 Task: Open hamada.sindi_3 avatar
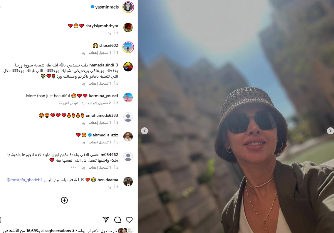[x=128, y=67]
